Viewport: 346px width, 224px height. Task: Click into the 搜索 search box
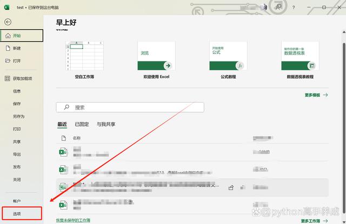pyautogui.click(x=130, y=107)
